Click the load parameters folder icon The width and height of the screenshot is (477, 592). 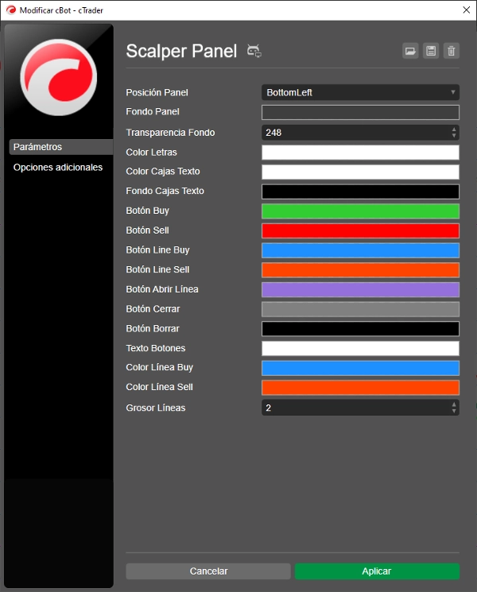click(x=410, y=51)
